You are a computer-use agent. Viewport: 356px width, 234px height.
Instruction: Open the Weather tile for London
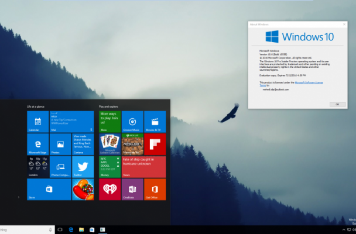[37, 167]
